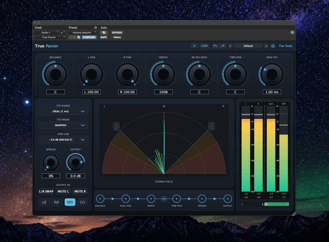
Task: Click the OUTPUT knob
Action: [x=76, y=162]
